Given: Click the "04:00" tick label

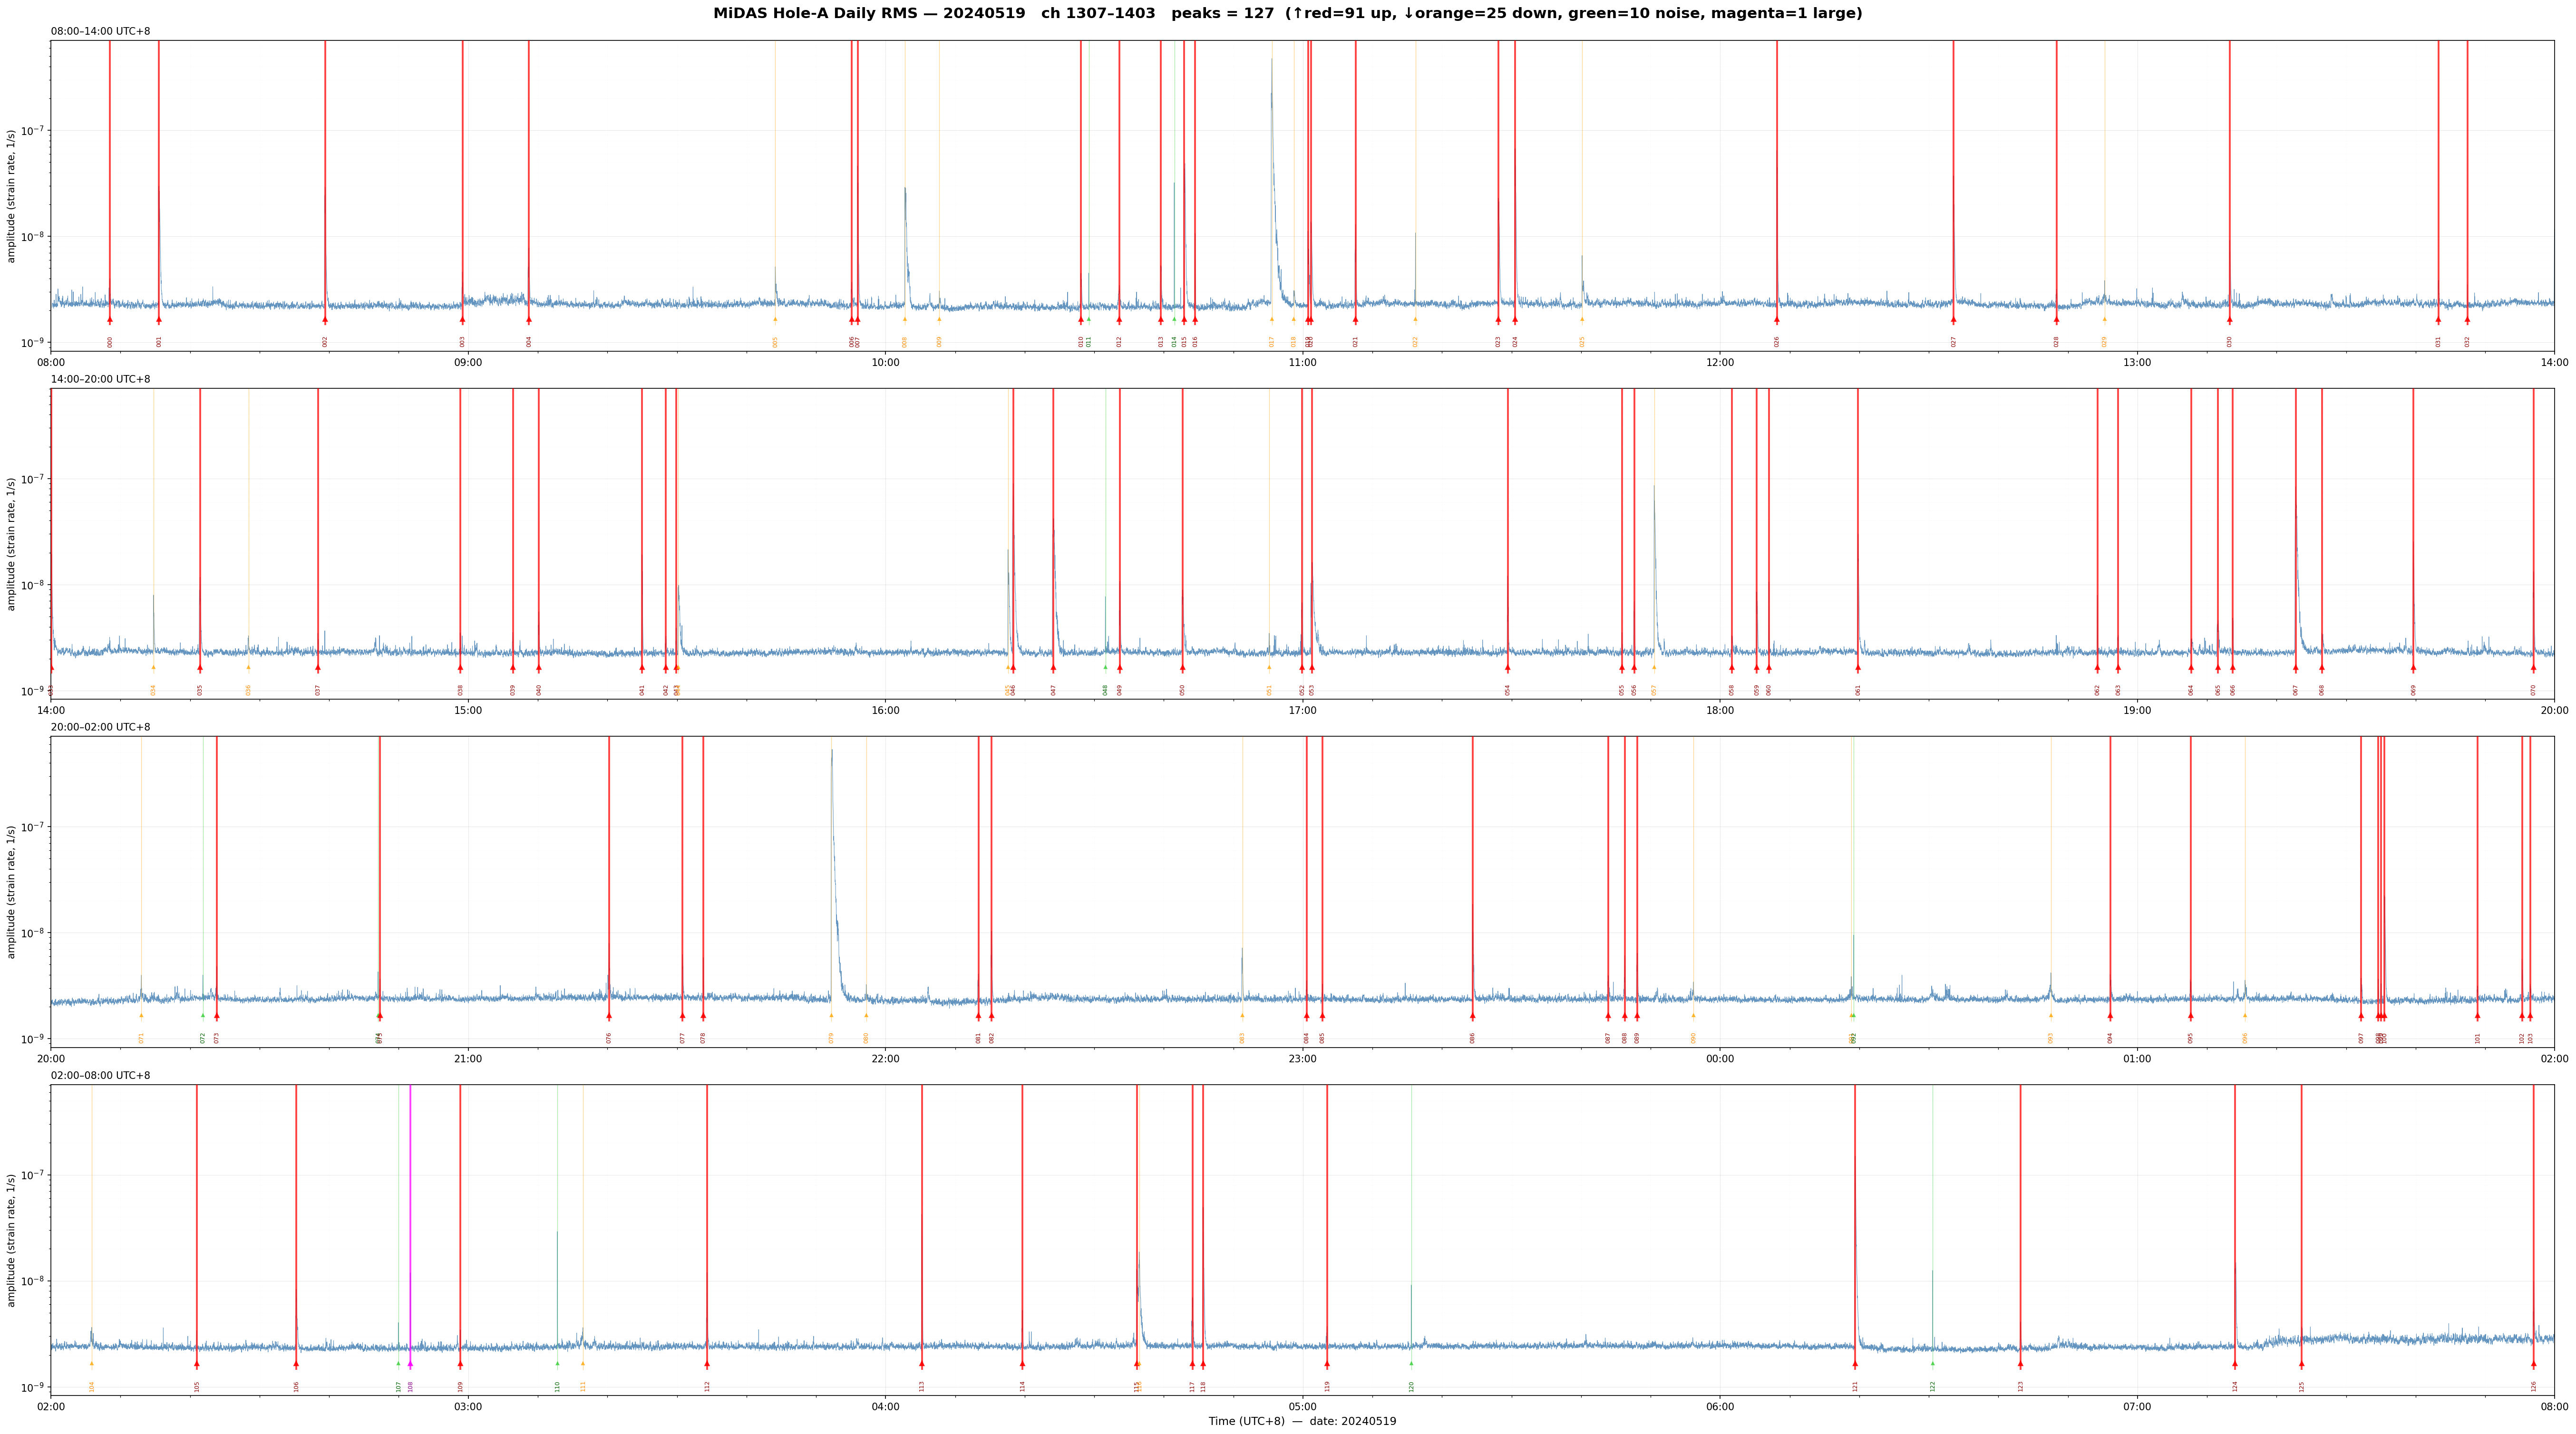Looking at the screenshot, I should pos(885,1407).
